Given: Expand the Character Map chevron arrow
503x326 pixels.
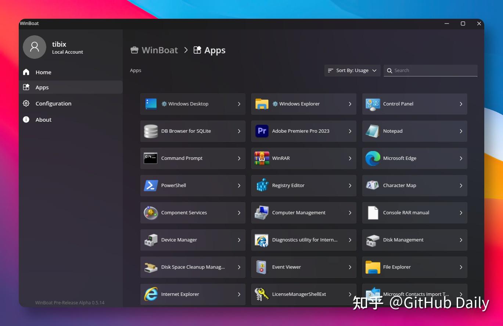Looking at the screenshot, I should coord(461,186).
